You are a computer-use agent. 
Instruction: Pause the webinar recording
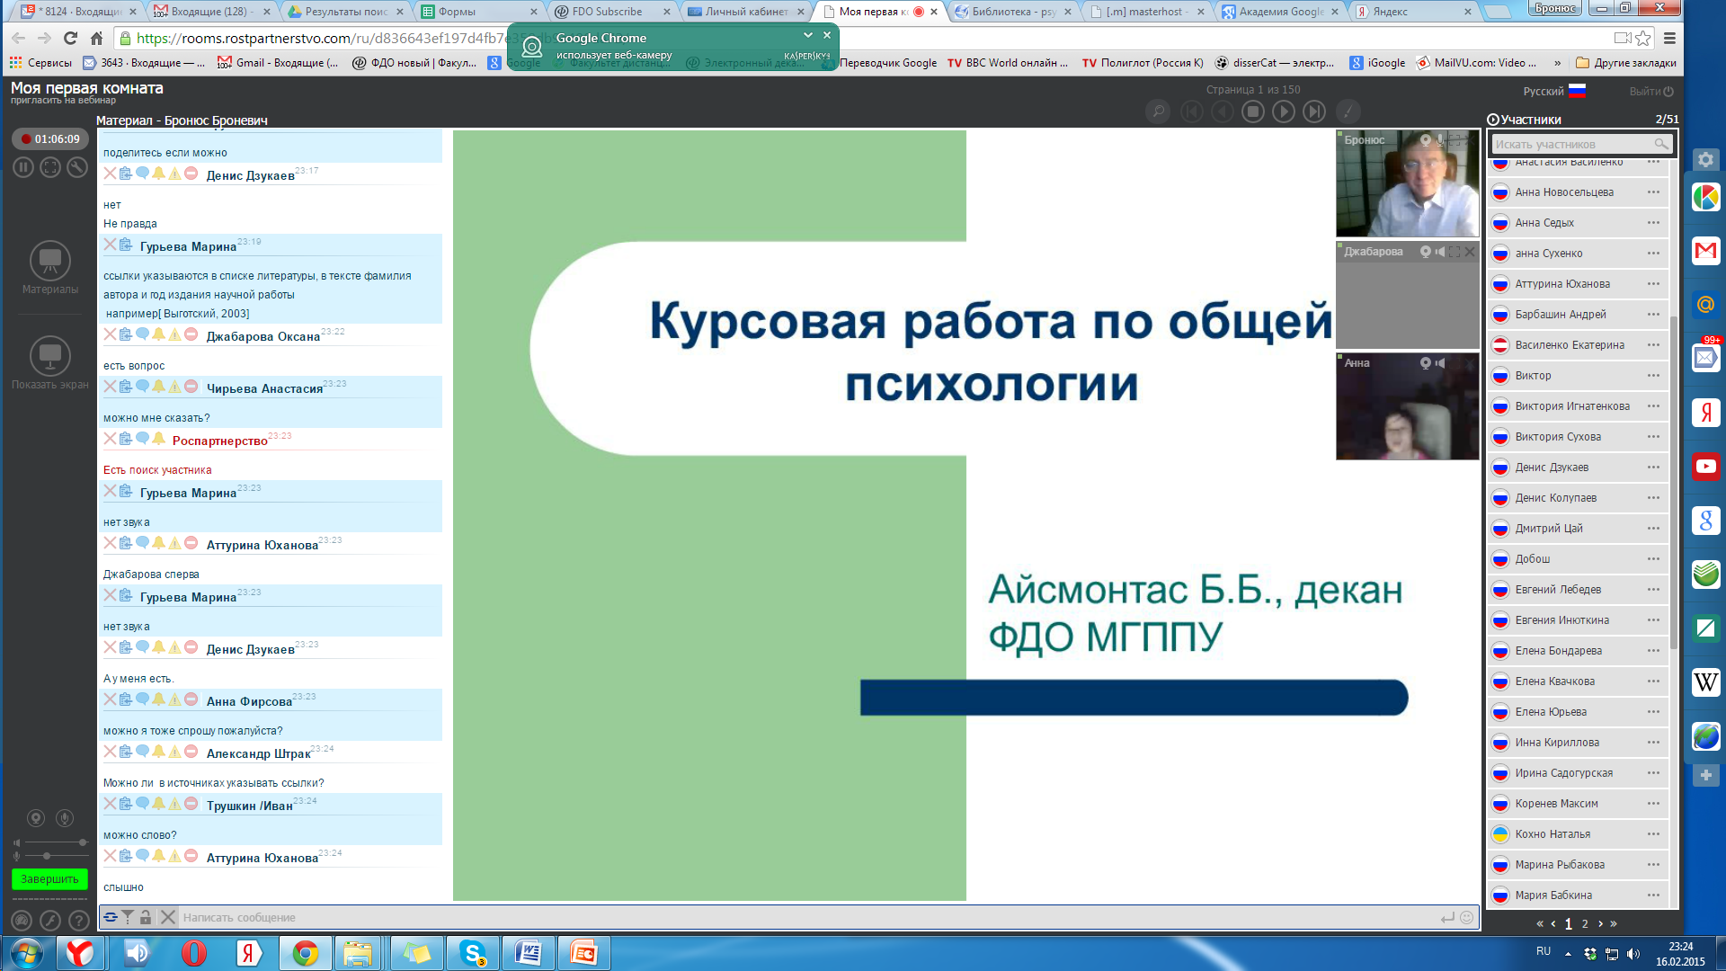(x=23, y=167)
